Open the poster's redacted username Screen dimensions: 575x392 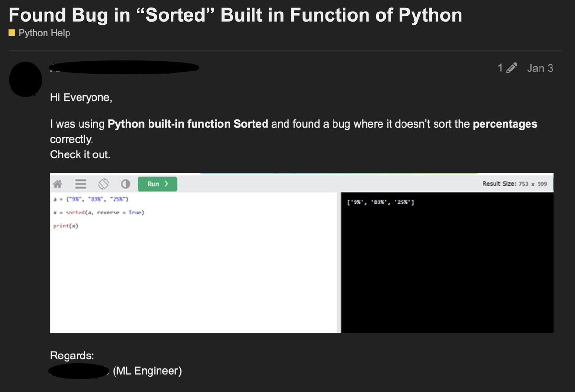click(125, 68)
